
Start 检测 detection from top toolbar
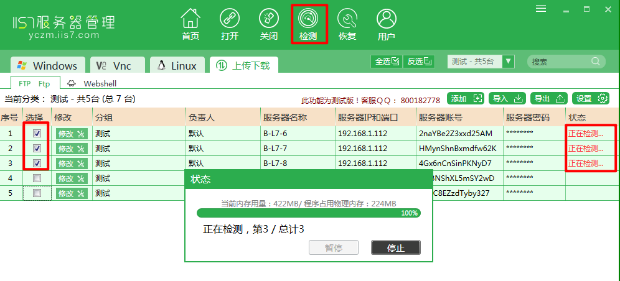coord(308,24)
